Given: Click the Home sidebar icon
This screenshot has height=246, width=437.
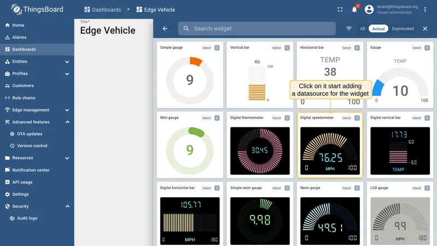Looking at the screenshot, I should click(7, 25).
